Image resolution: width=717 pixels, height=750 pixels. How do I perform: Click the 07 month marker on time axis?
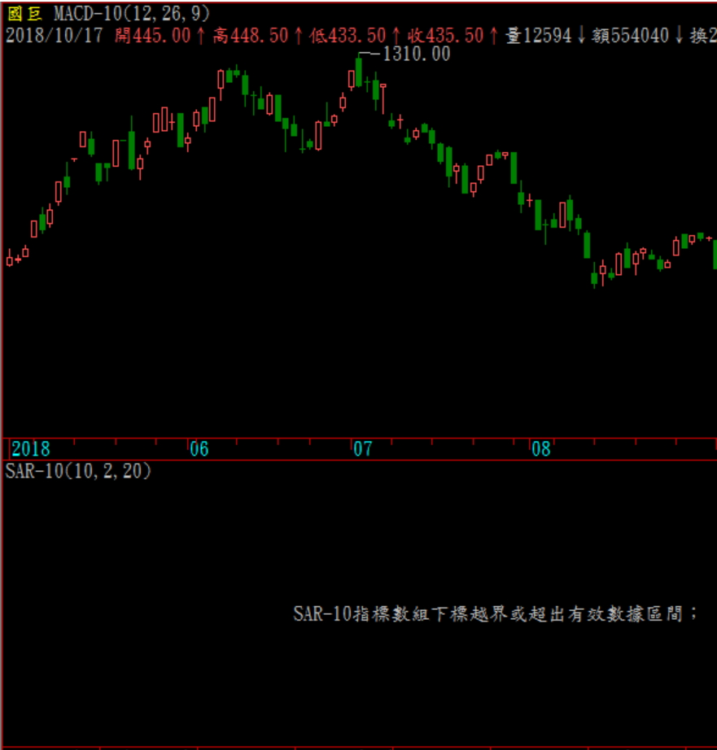(362, 449)
